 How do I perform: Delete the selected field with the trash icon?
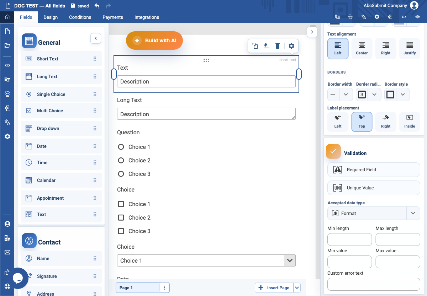[278, 45]
